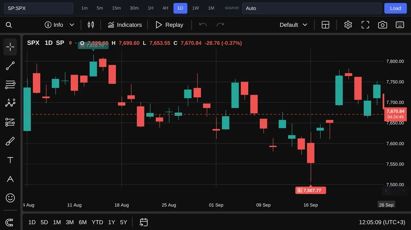Viewport: 411px width, 230px height.
Task: Open timezone menu at 12:05:09 (UTC+3)
Action: coord(382,222)
